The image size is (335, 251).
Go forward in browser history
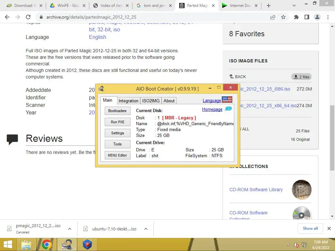point(18,17)
